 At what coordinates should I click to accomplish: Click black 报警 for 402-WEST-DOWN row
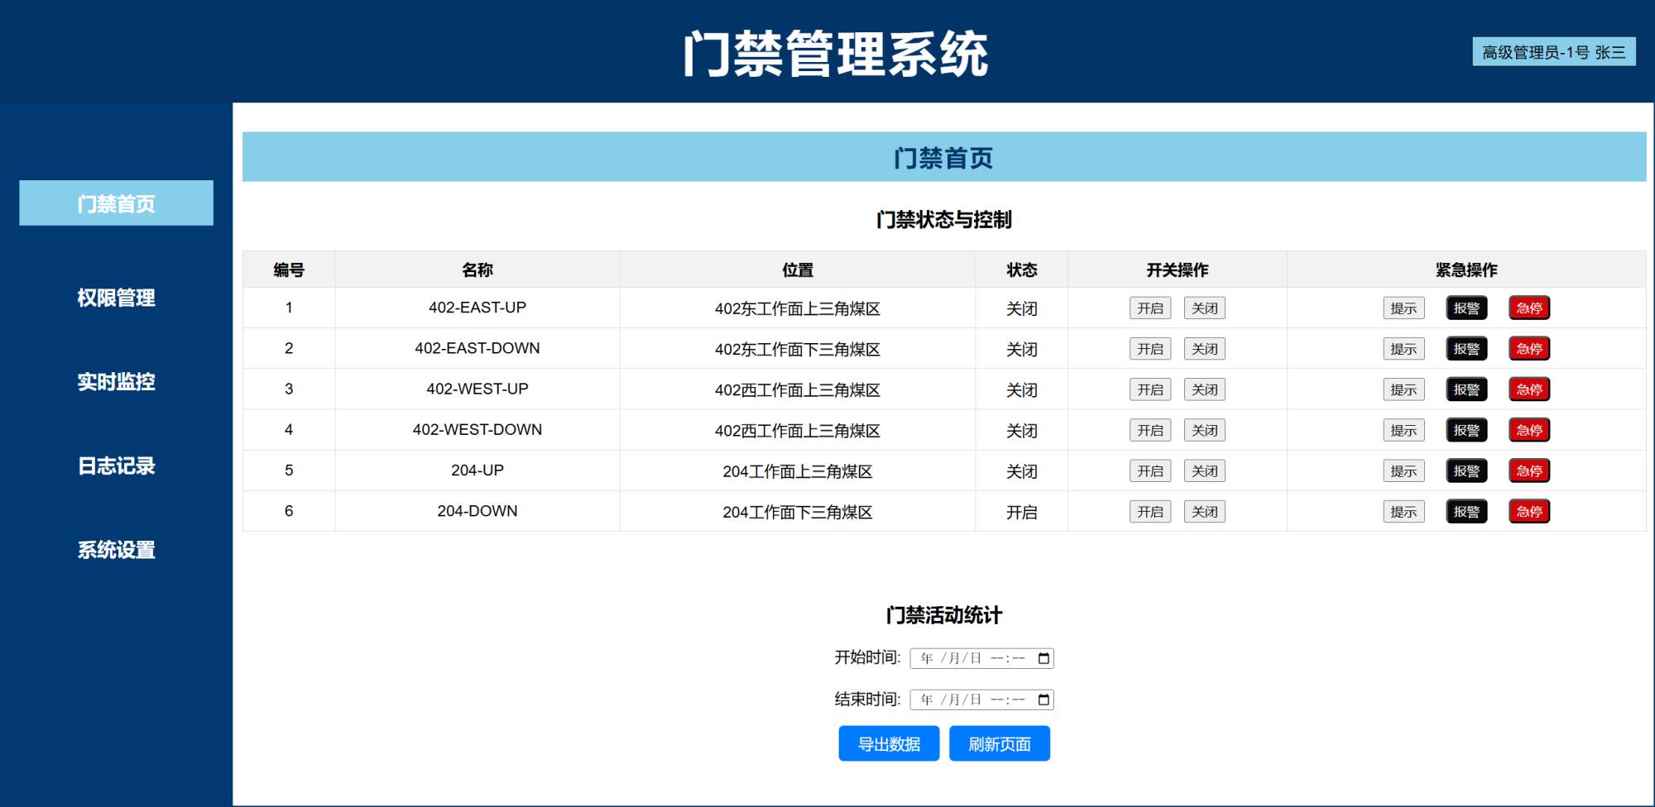(x=1466, y=431)
